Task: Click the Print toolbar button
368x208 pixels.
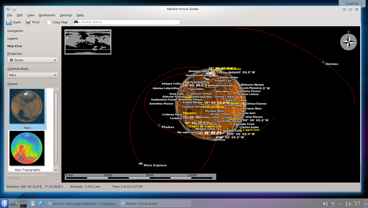Action: (32, 22)
